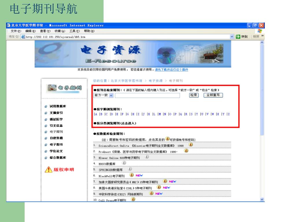Image resolution: width=296 pixels, height=222 pixels.
Task: Click the scrollbar up arrow
Action: [262, 42]
